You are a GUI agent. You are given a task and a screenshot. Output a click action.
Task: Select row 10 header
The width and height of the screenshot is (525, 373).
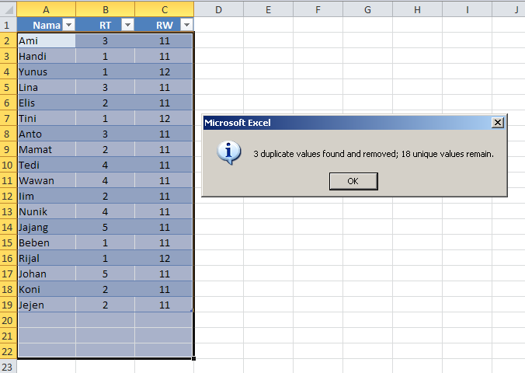8,165
